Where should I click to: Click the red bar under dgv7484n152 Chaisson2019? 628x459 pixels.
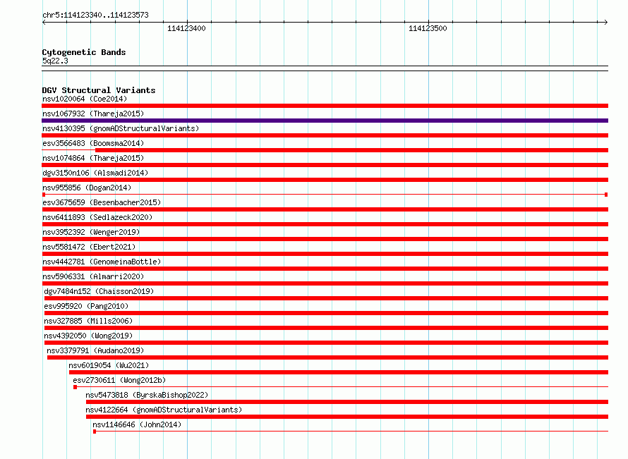(x=327, y=298)
